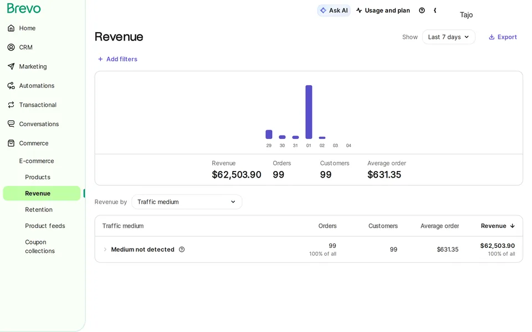The image size is (532, 332).
Task: Click the plus icon beside Add filters
Action: (100, 59)
